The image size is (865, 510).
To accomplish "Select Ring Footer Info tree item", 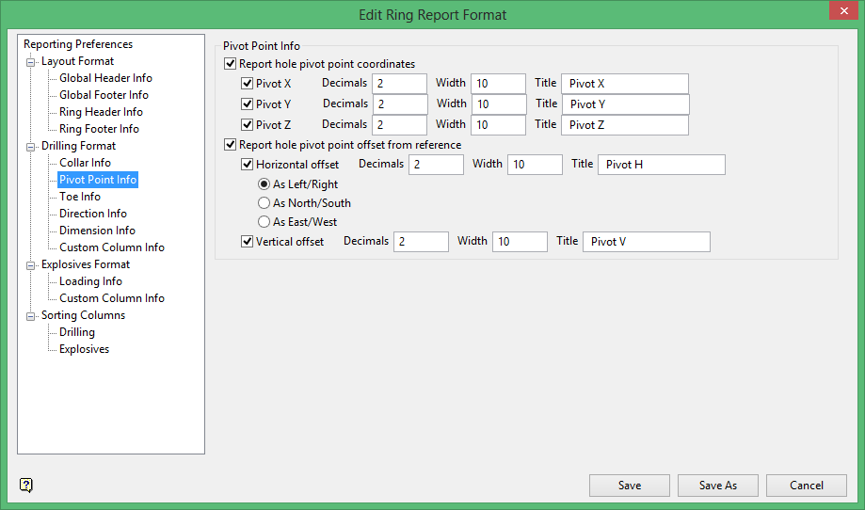I will click(x=99, y=129).
